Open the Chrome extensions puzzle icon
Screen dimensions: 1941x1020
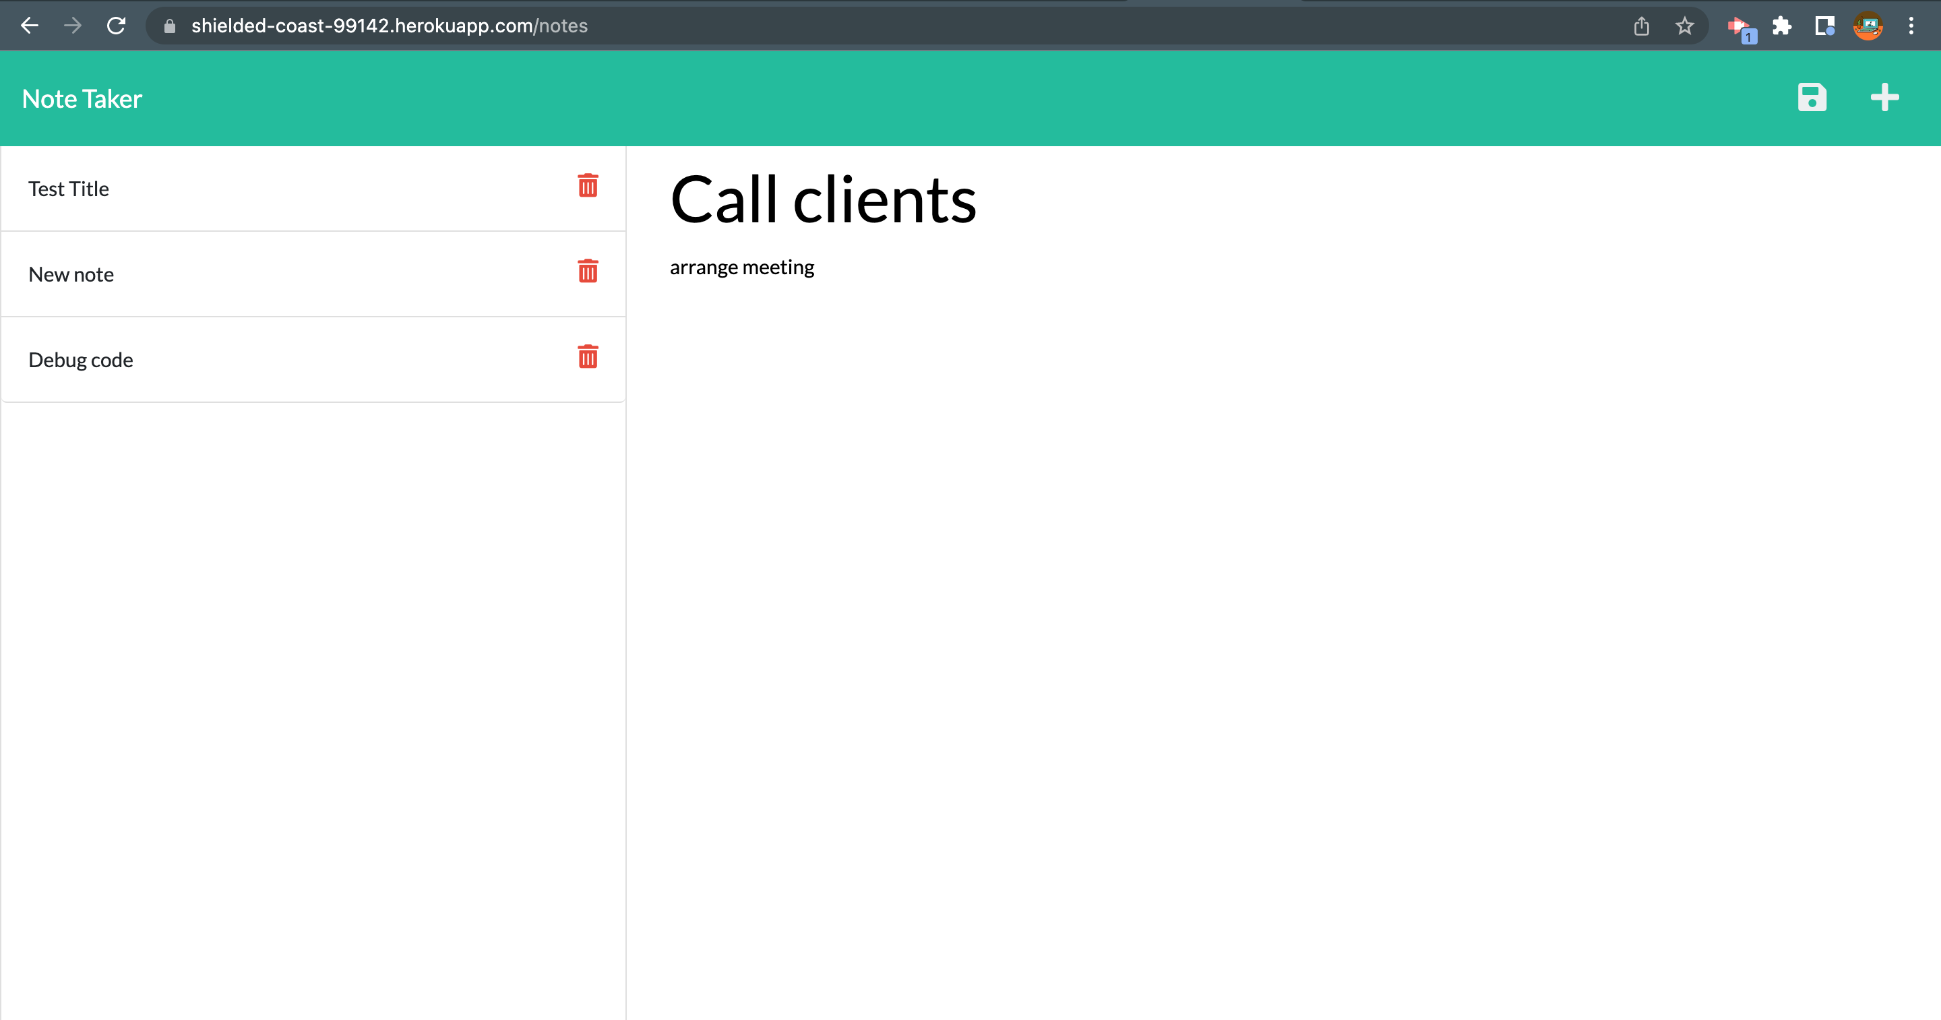coord(1782,26)
